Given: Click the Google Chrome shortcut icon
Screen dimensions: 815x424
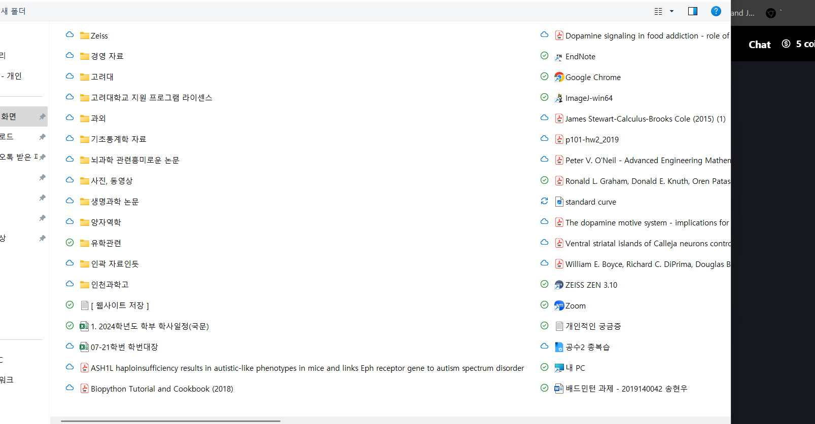Looking at the screenshot, I should coord(559,77).
